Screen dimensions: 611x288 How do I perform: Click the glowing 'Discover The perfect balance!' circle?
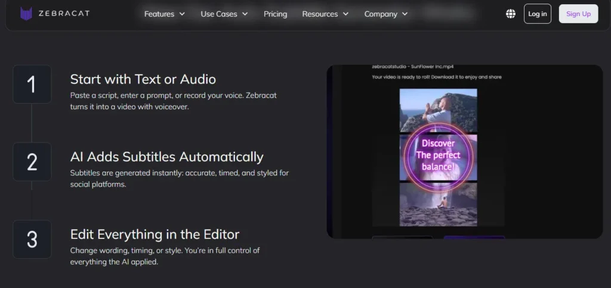click(x=438, y=155)
